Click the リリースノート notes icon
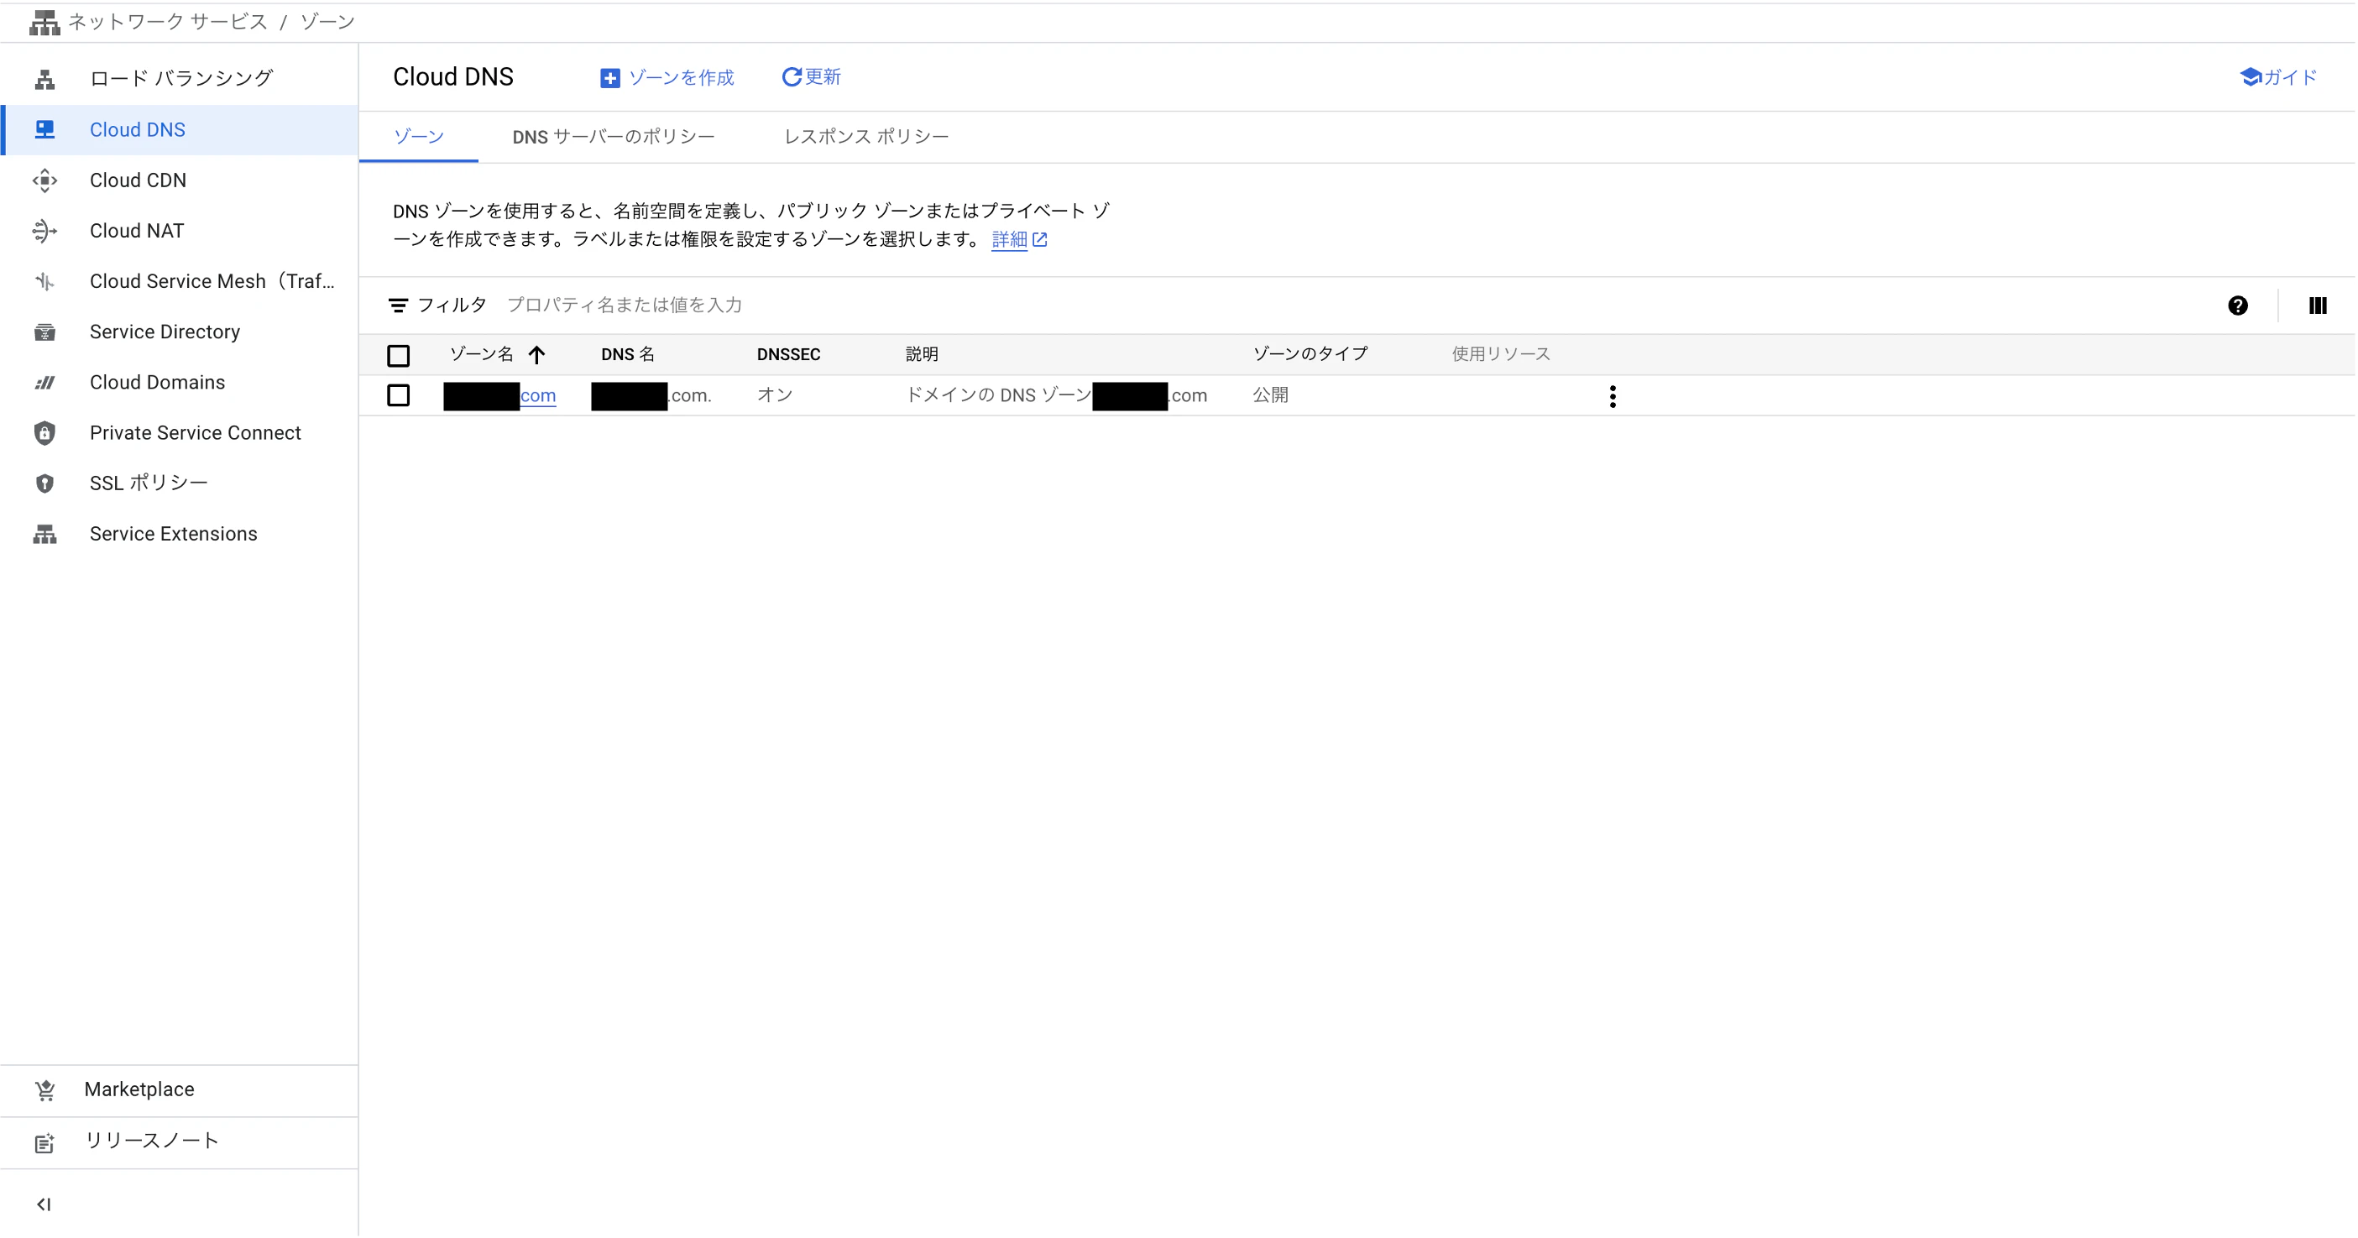This screenshot has width=2358, height=1238. tap(44, 1142)
